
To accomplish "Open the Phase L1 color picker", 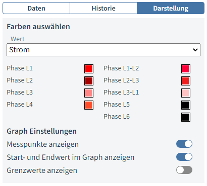I will [89, 69].
